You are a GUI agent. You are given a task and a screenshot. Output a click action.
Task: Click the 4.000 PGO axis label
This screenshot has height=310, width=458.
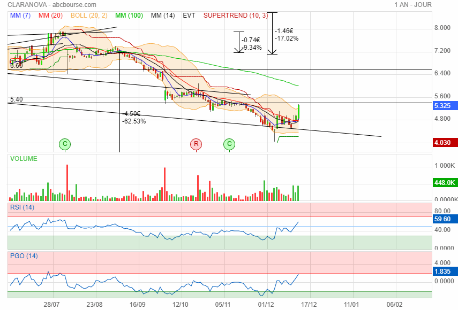tap(442, 263)
